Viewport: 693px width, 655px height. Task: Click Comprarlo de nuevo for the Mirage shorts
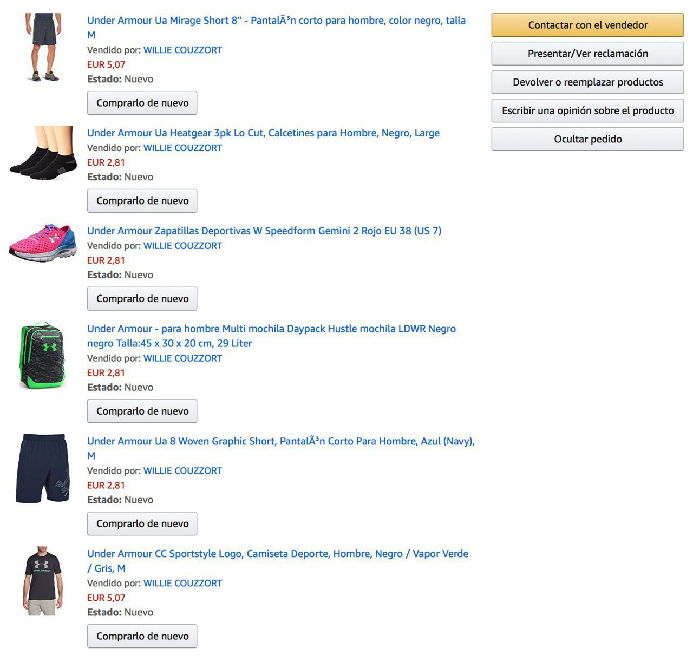click(x=142, y=103)
